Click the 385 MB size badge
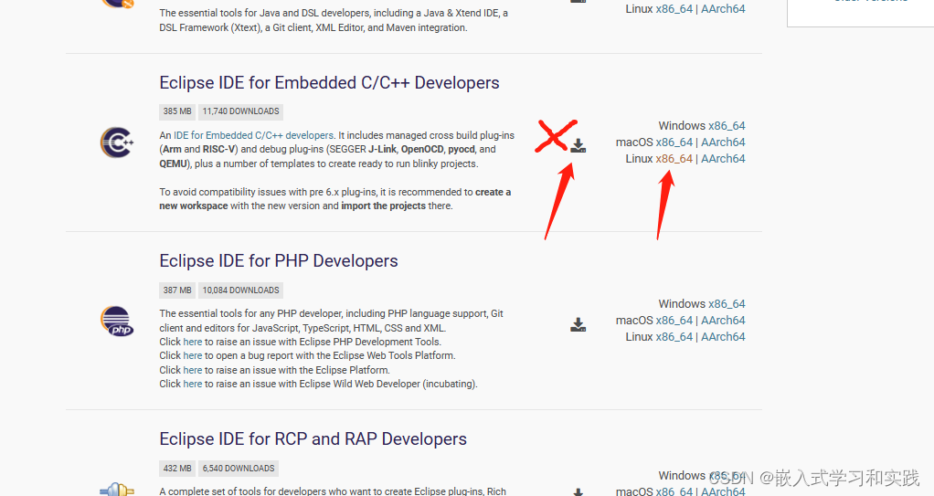The height and width of the screenshot is (496, 934). tap(177, 111)
